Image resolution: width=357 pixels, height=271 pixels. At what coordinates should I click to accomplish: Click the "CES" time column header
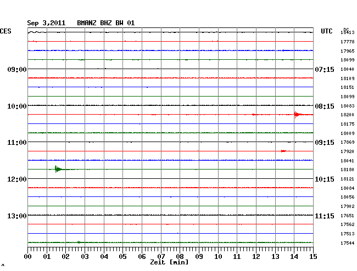click(5, 31)
